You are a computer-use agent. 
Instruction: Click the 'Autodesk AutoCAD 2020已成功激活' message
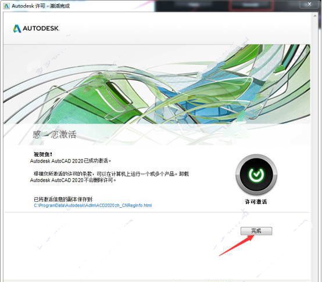click(70, 161)
